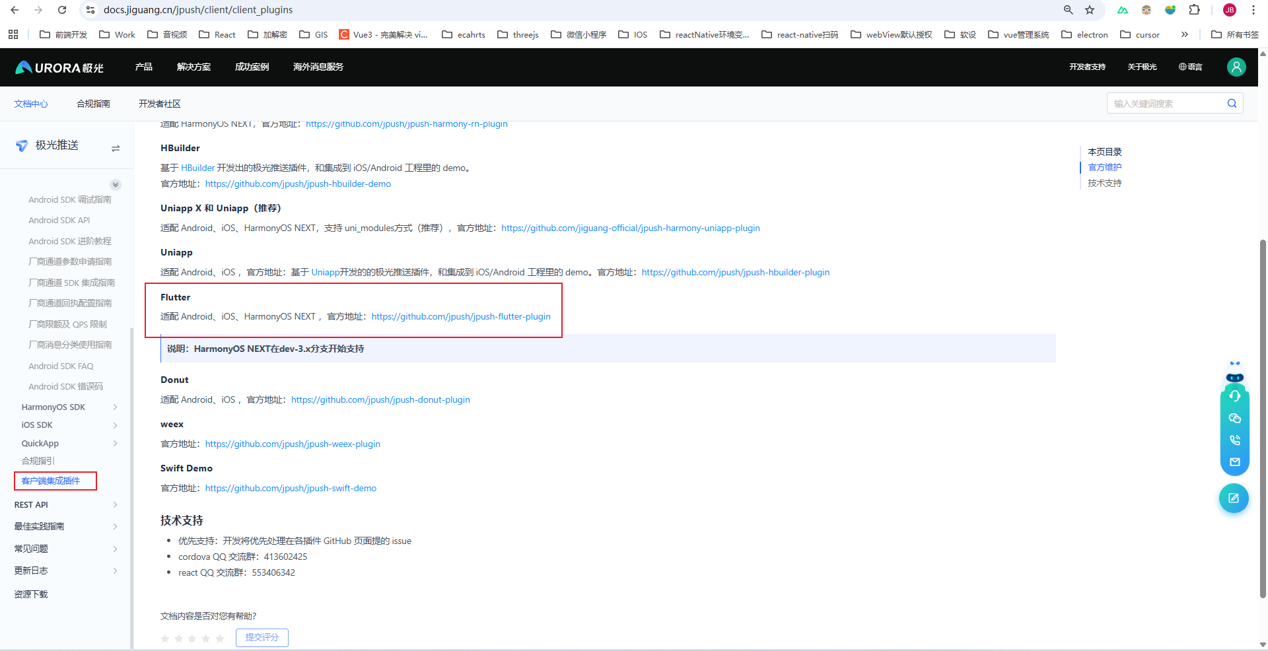Open the jpush-harmony-uniapp-plugin link
Viewport: 1268px width, 651px height.
pos(631,228)
